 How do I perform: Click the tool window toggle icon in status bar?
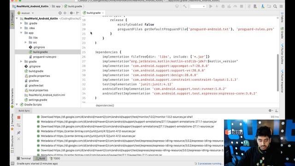click(x=12, y=164)
